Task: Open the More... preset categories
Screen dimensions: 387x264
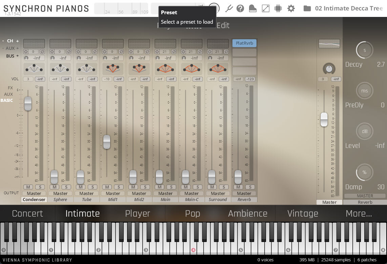Action: (x=359, y=213)
